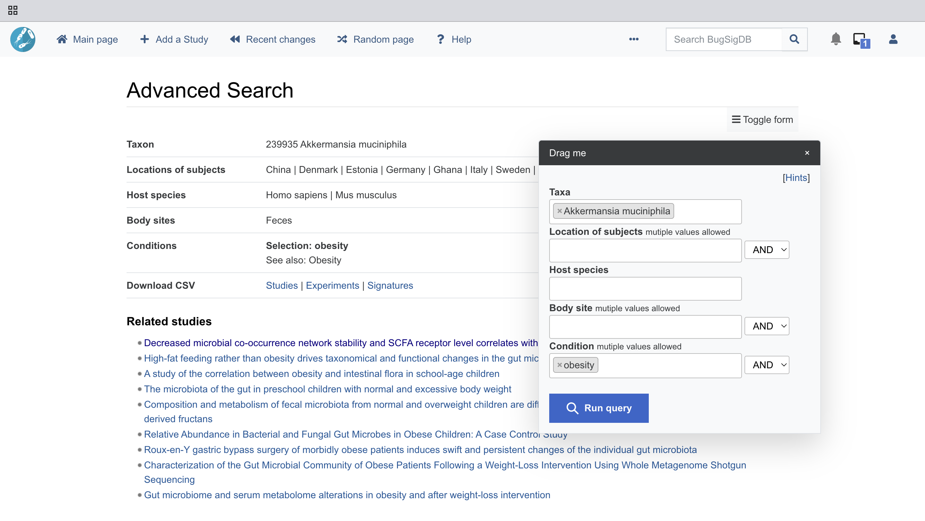
Task: Open the notifications bell
Action: 836,39
